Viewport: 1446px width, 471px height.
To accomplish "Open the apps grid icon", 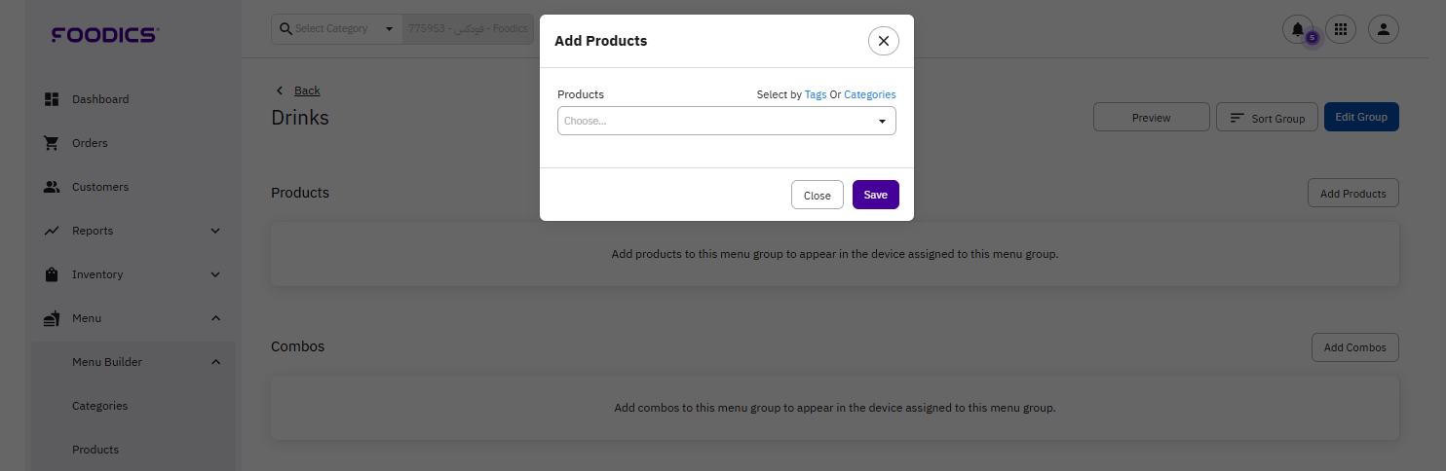I will tap(1341, 29).
